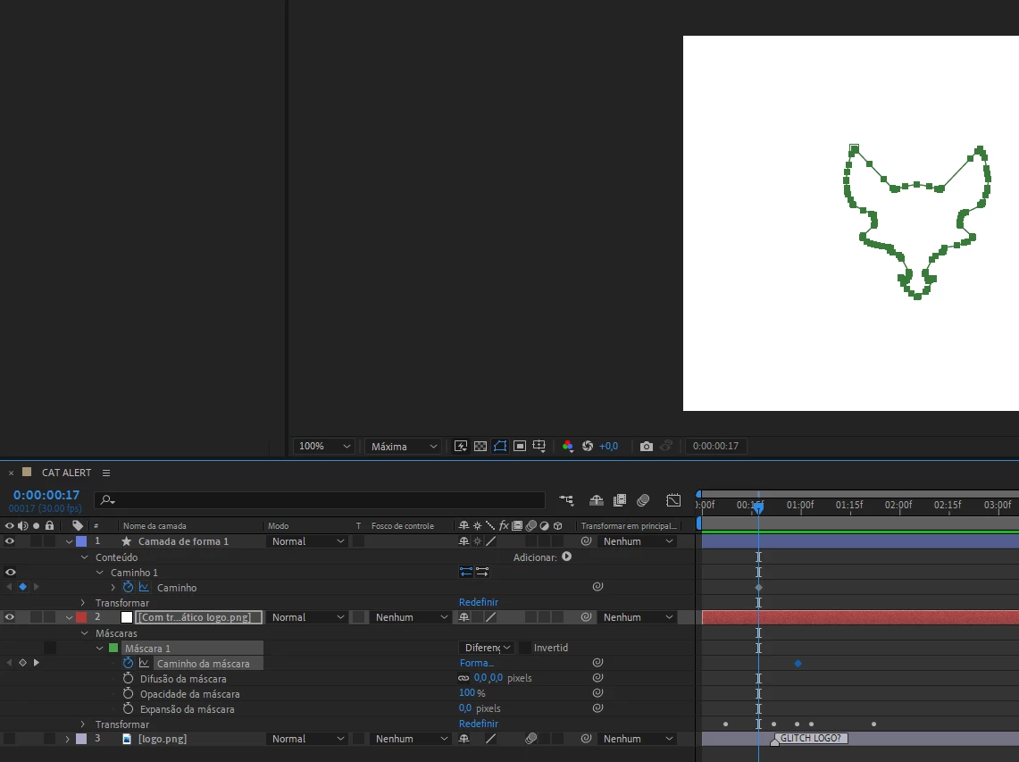
Task: Open grid and guide options
Action: [x=539, y=446]
